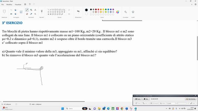Image resolution: width=198 pixels, height=111 pixels.
Task: Click the canvas horizontal scrollbar
Action: [x=44, y=101]
